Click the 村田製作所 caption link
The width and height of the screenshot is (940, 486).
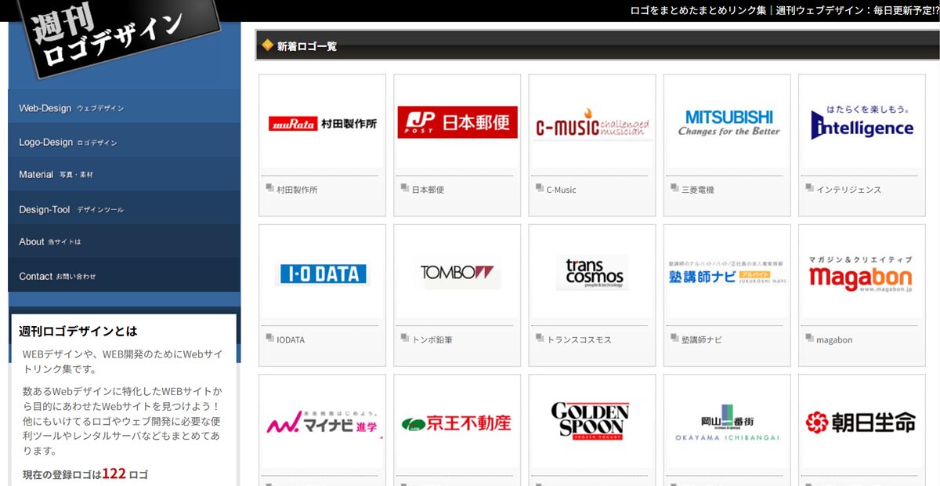[297, 190]
